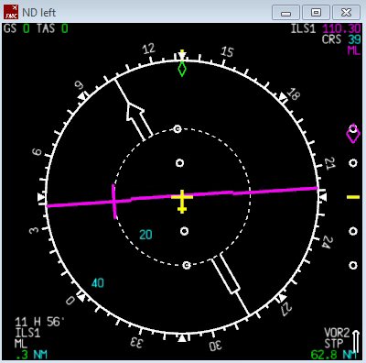Click the cyan 20 range ring label
The height and width of the screenshot is (363, 366).
pos(145,235)
